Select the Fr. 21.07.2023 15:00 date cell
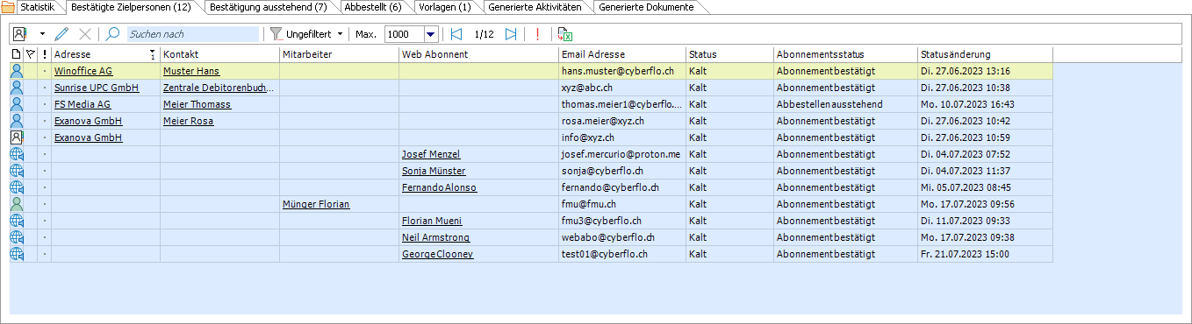Viewport: 1192px width, 324px height. coord(985,254)
